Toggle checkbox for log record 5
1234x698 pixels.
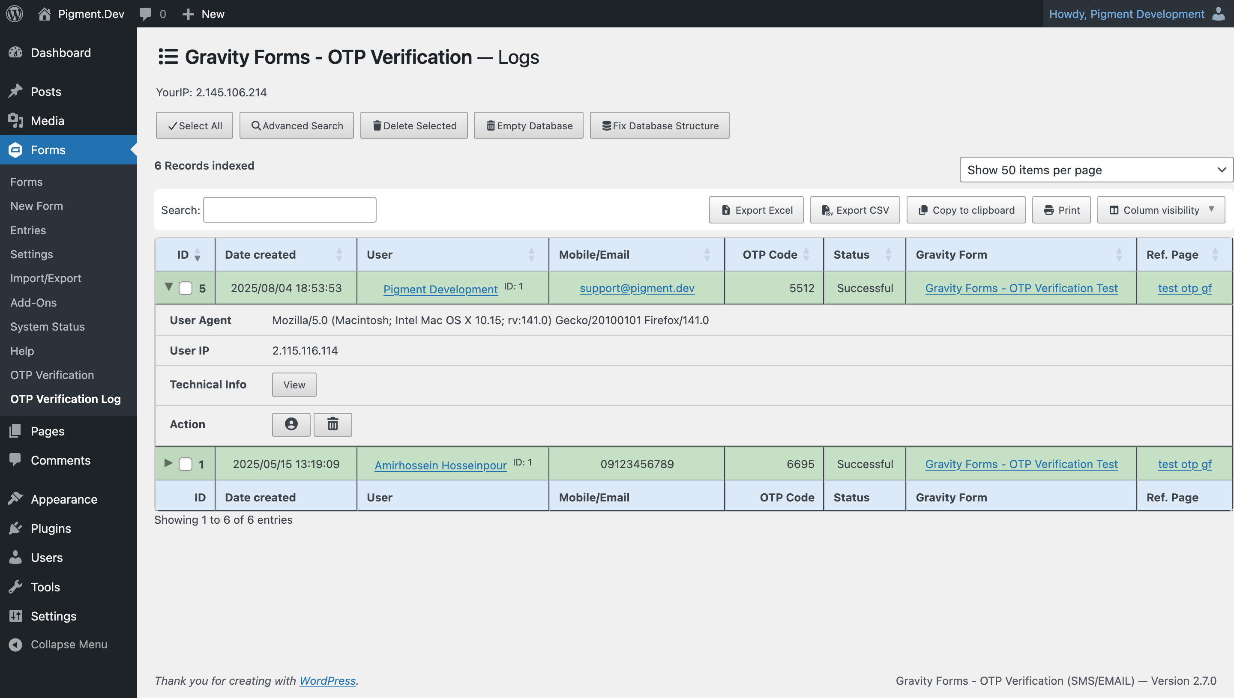click(186, 288)
